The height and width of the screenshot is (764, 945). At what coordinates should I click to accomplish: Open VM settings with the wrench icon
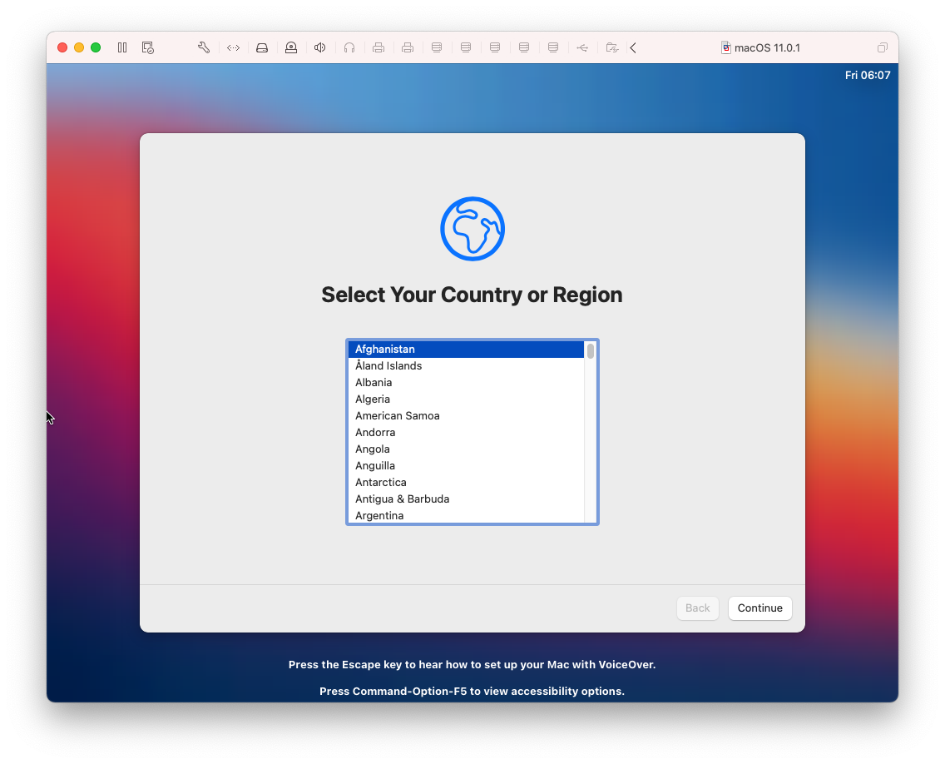coord(203,47)
